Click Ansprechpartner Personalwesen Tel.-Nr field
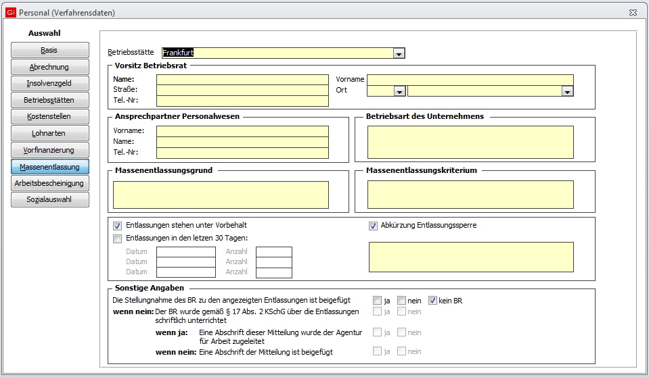Image resolution: width=649 pixels, height=377 pixels. click(x=242, y=153)
